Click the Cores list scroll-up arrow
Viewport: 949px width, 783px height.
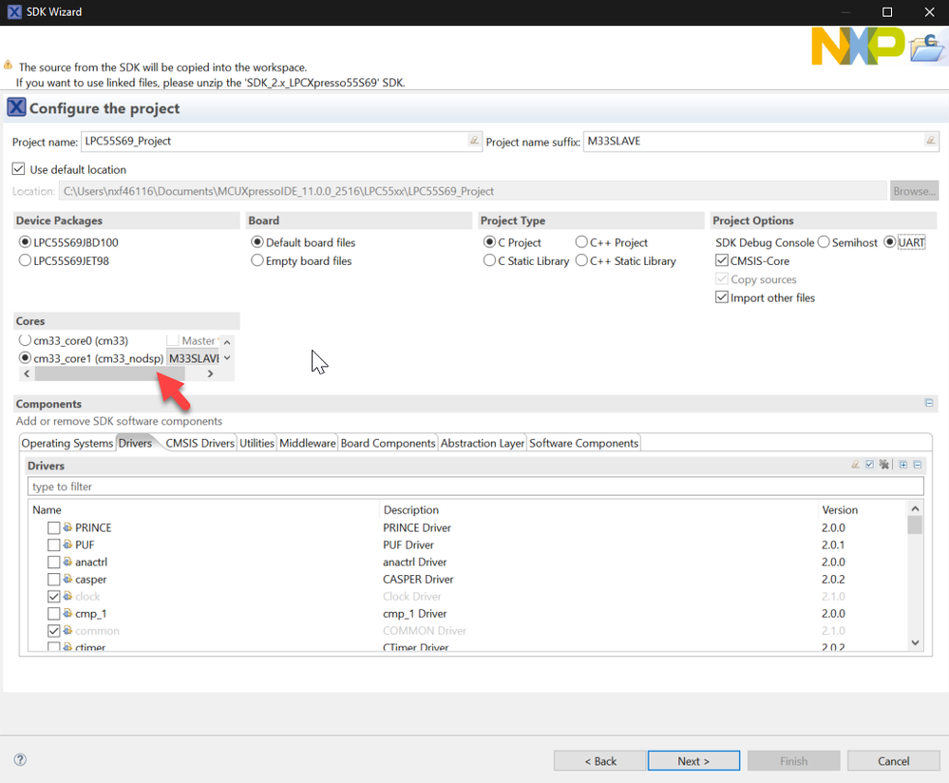coord(227,342)
